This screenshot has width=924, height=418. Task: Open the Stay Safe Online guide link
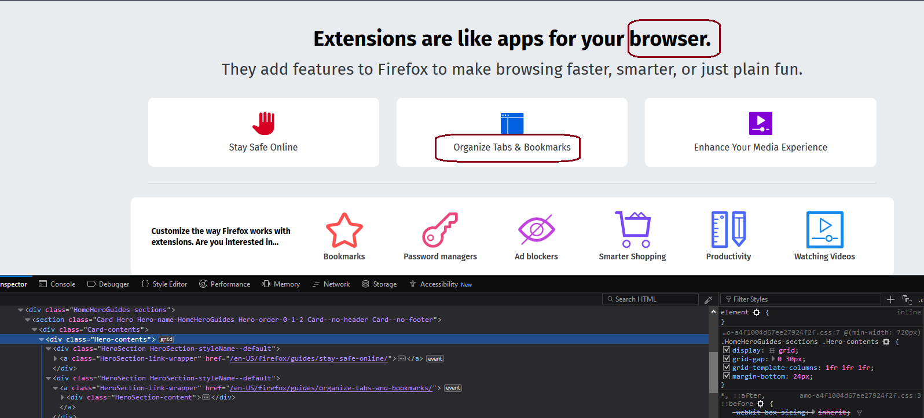(x=263, y=132)
